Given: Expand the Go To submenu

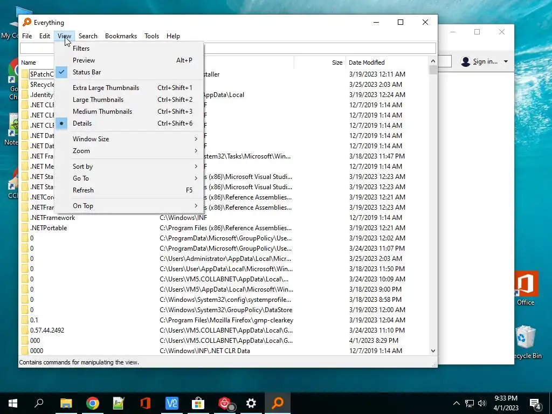Looking at the screenshot, I should (x=129, y=178).
